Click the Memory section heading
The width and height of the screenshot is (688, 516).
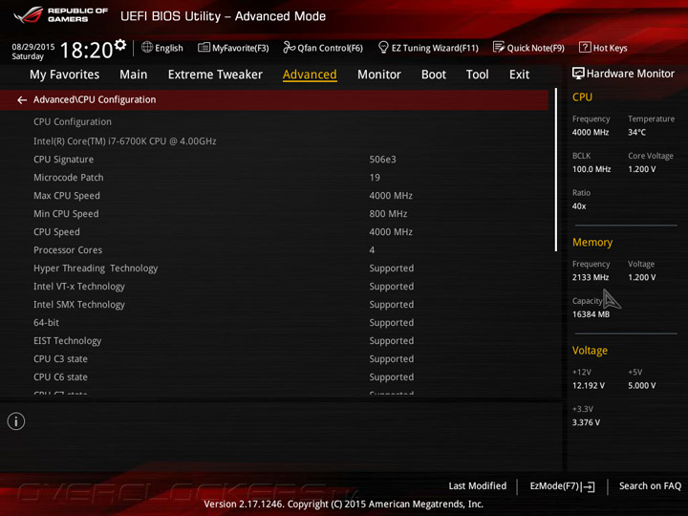592,242
